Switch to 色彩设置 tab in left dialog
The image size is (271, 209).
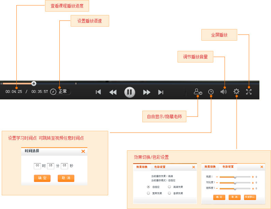point(160,167)
